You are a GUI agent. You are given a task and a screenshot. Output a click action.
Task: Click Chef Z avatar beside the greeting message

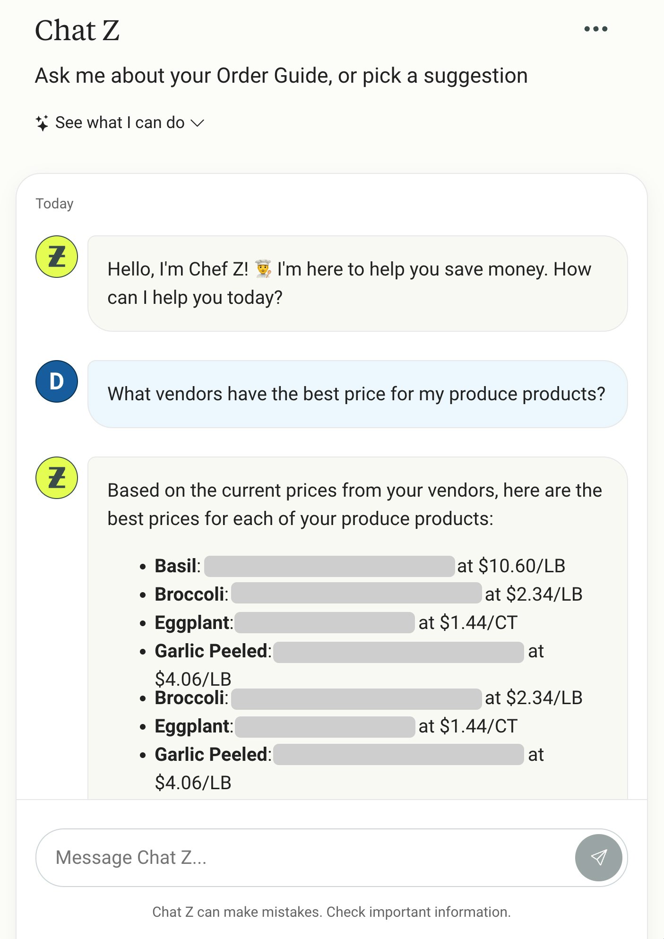tap(57, 257)
